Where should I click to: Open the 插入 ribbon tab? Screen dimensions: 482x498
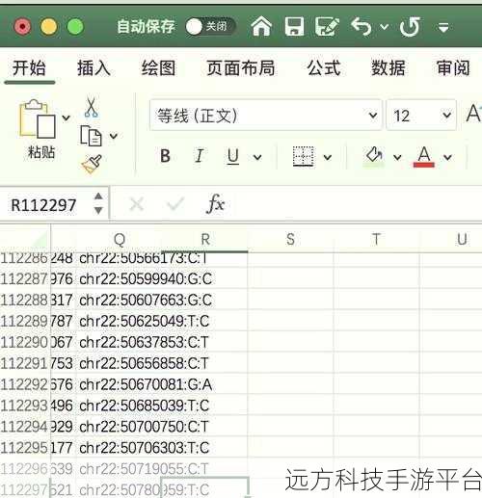coord(94,68)
